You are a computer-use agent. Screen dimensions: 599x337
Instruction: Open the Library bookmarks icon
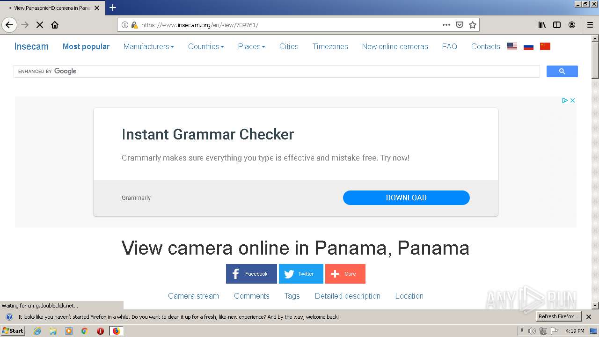coord(542,25)
